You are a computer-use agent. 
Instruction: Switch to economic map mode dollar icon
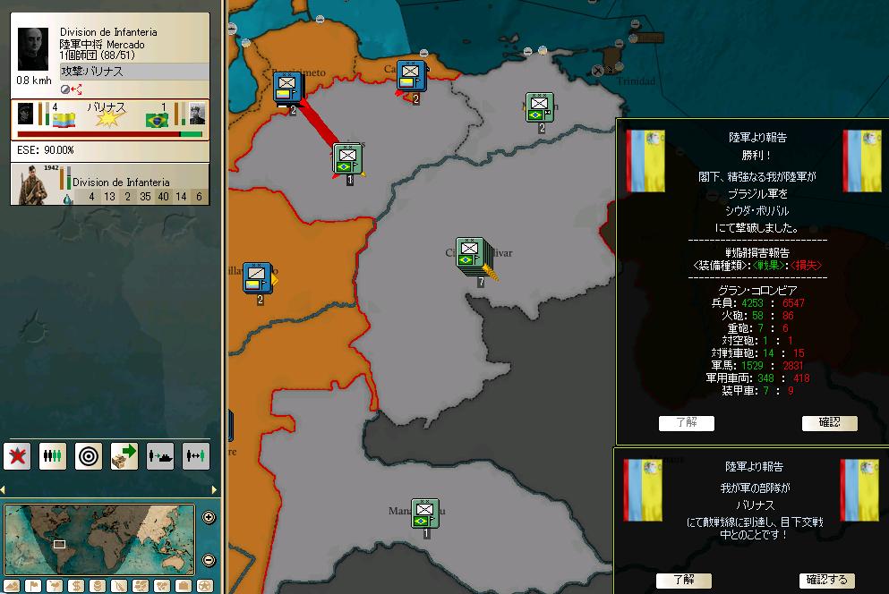76,586
